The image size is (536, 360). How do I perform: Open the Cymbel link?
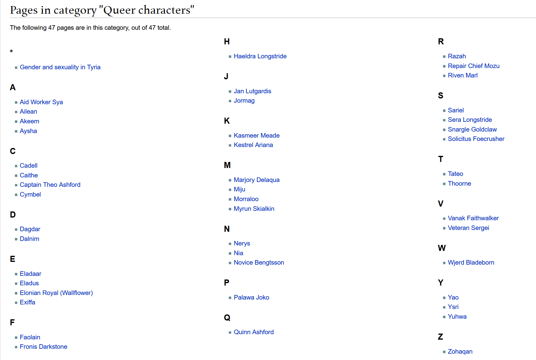pyautogui.click(x=30, y=194)
